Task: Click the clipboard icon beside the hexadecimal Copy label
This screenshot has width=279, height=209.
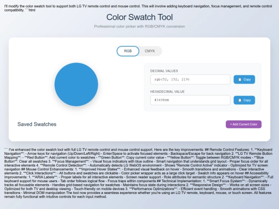Action: pos(240,101)
